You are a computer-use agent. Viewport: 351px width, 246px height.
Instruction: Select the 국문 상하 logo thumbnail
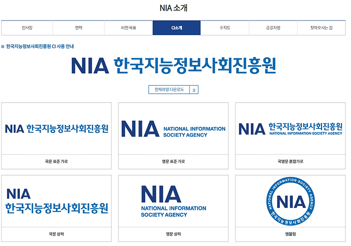tap(57, 201)
